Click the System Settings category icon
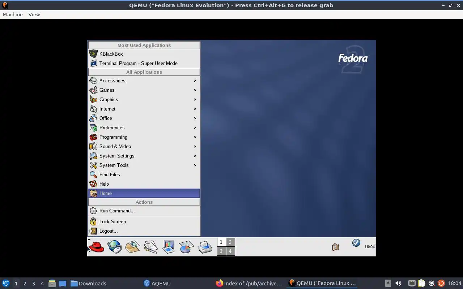This screenshot has height=289, width=463. (x=93, y=156)
